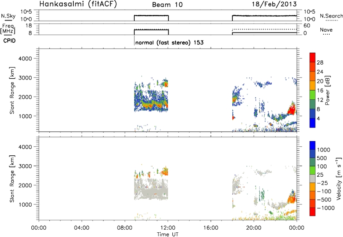Select the N.Sky legend label
The width and height of the screenshot is (343, 237).
(8, 16)
